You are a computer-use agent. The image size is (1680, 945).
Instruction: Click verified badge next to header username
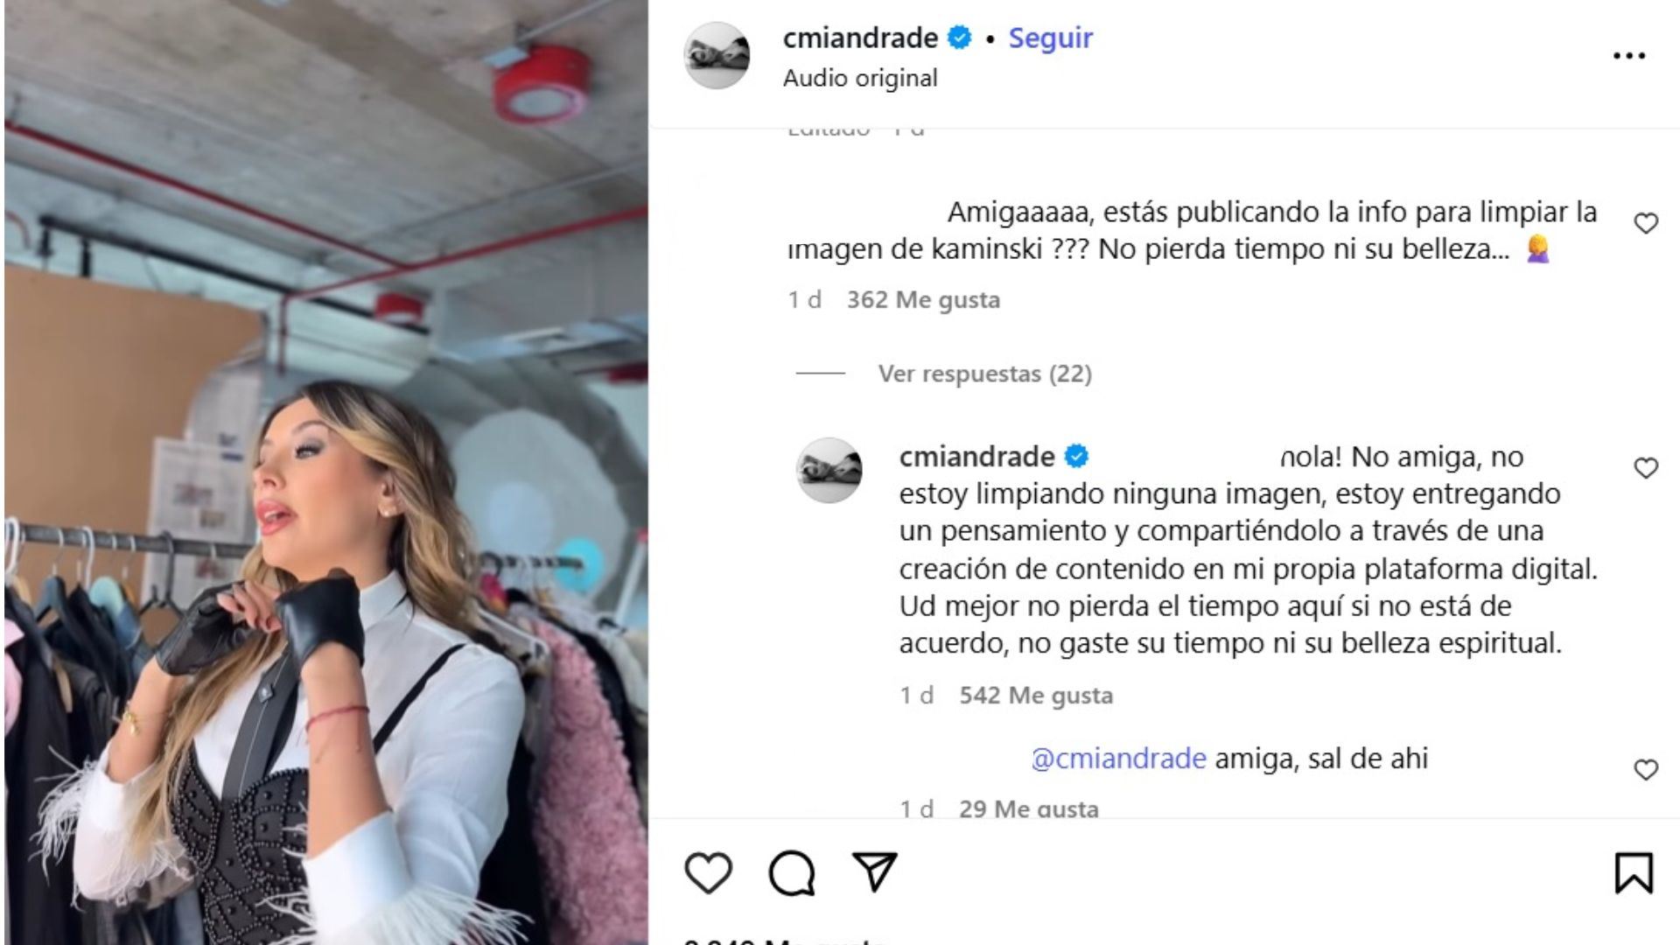tap(960, 38)
